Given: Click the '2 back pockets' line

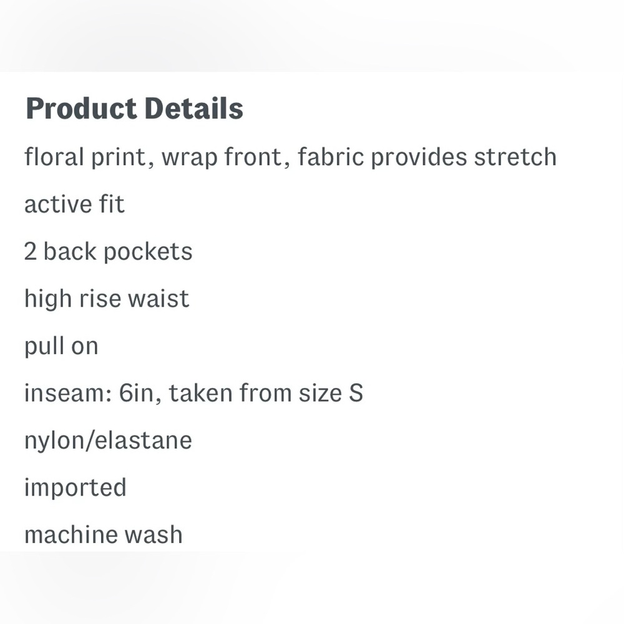Looking at the screenshot, I should tap(108, 252).
